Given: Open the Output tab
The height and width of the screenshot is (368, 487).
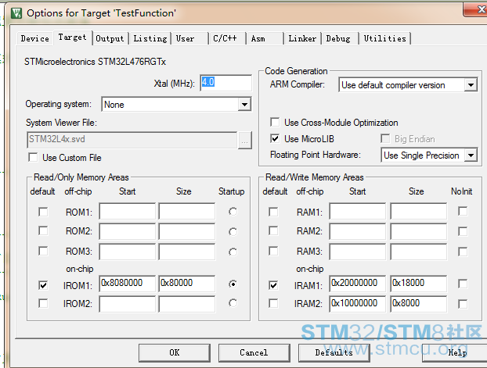Looking at the screenshot, I should click(x=110, y=38).
